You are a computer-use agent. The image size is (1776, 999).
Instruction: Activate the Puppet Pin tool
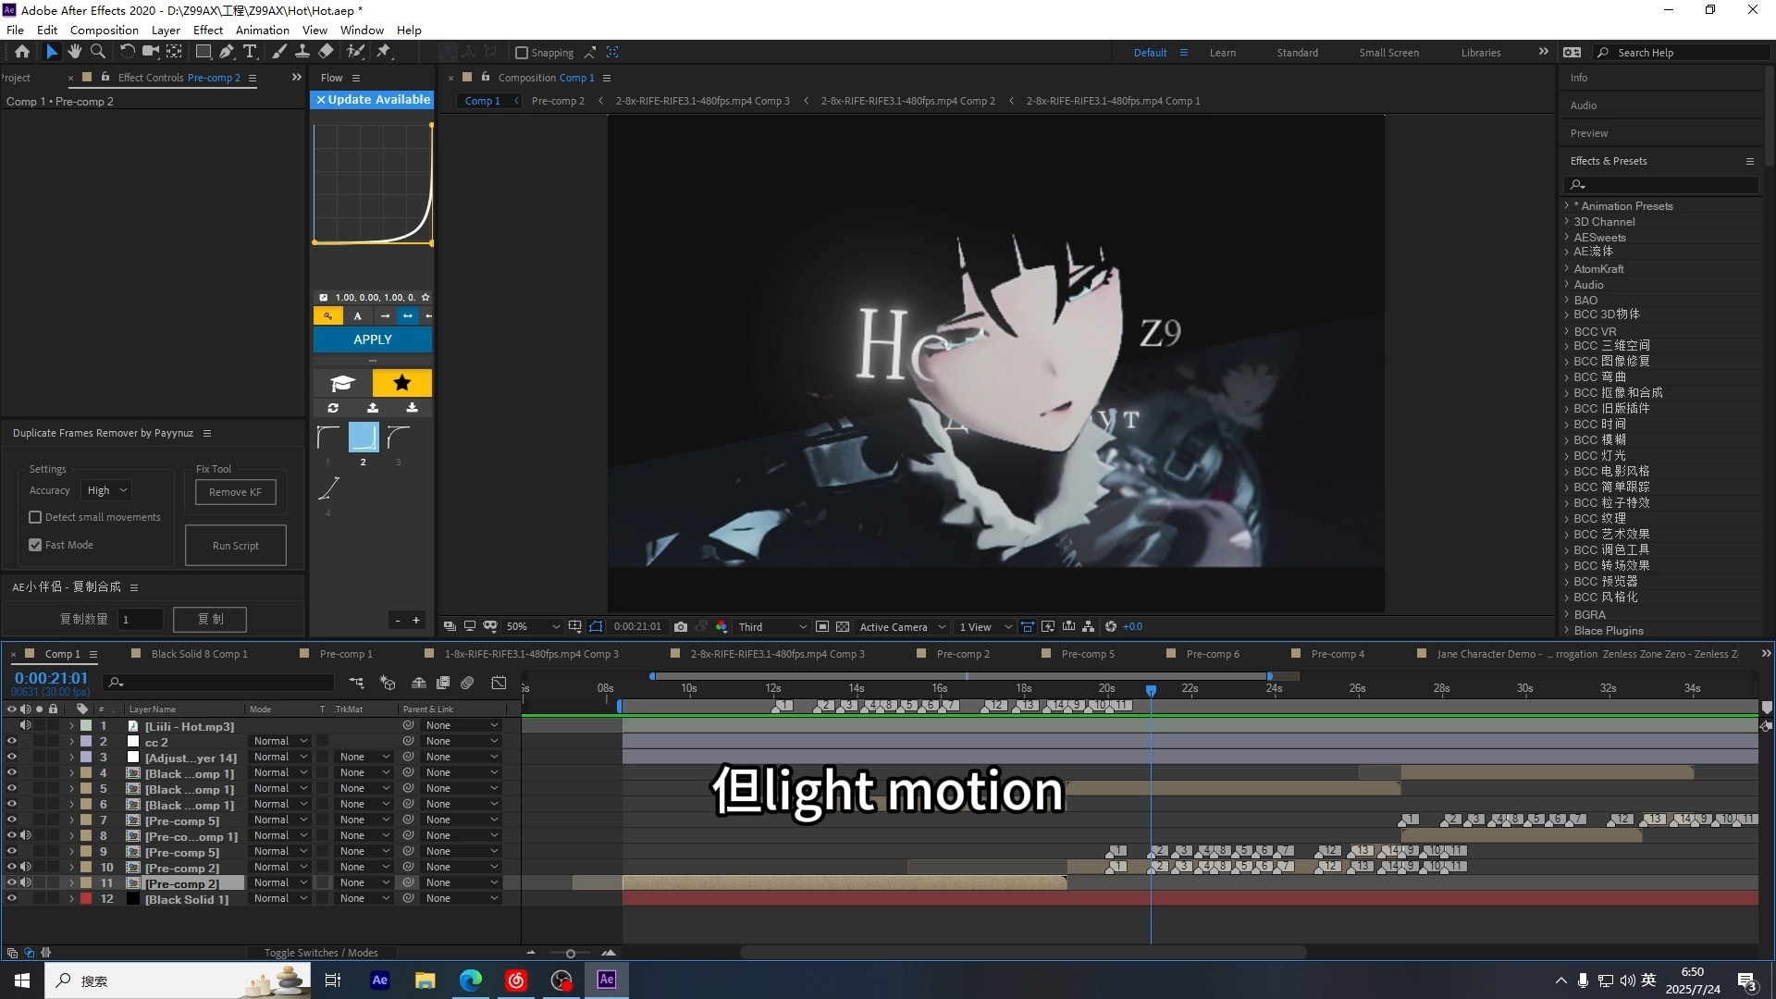click(384, 52)
